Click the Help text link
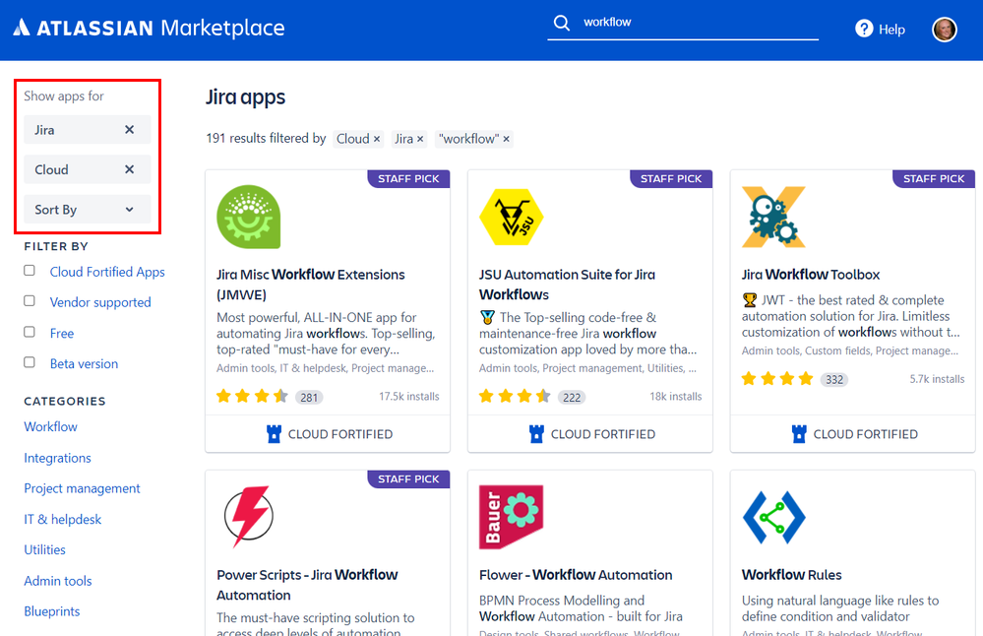983x636 pixels. pyautogui.click(x=891, y=30)
